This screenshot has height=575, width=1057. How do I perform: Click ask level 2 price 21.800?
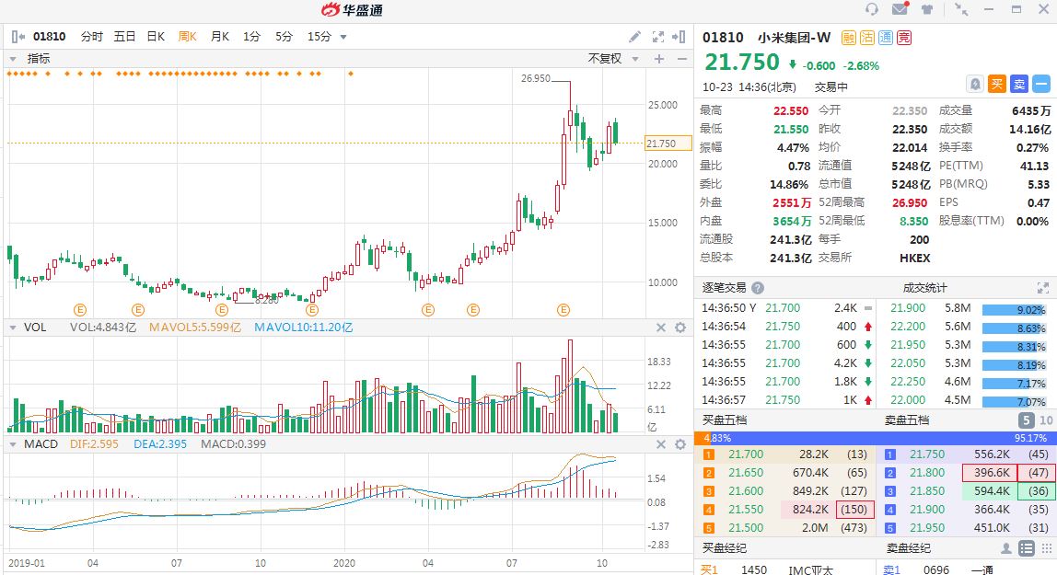pos(927,473)
